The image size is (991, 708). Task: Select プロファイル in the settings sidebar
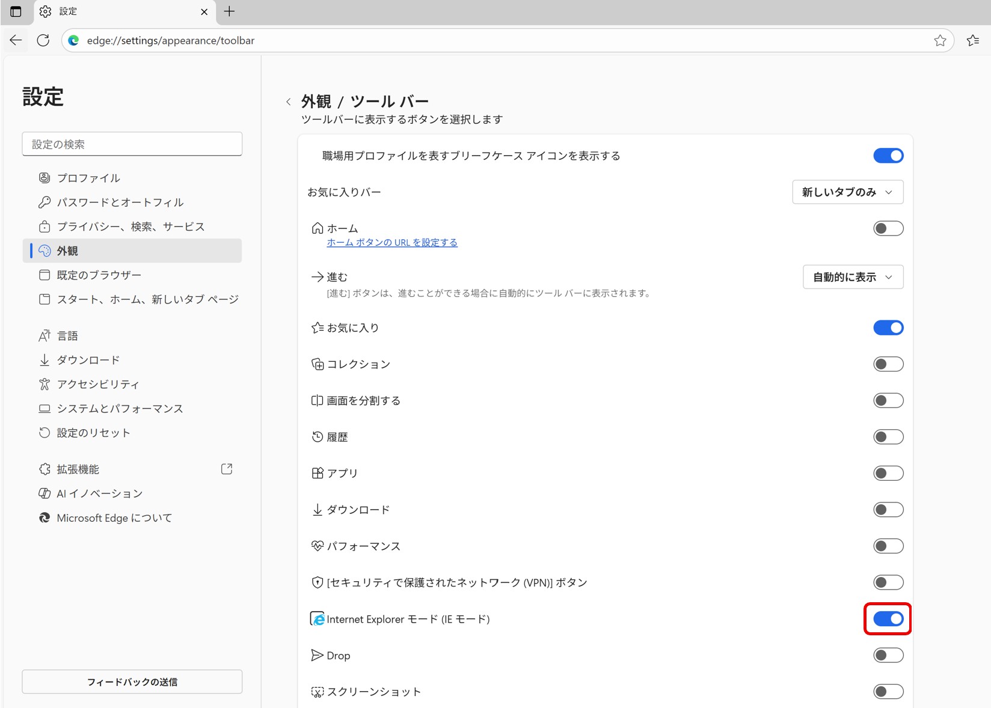(88, 178)
